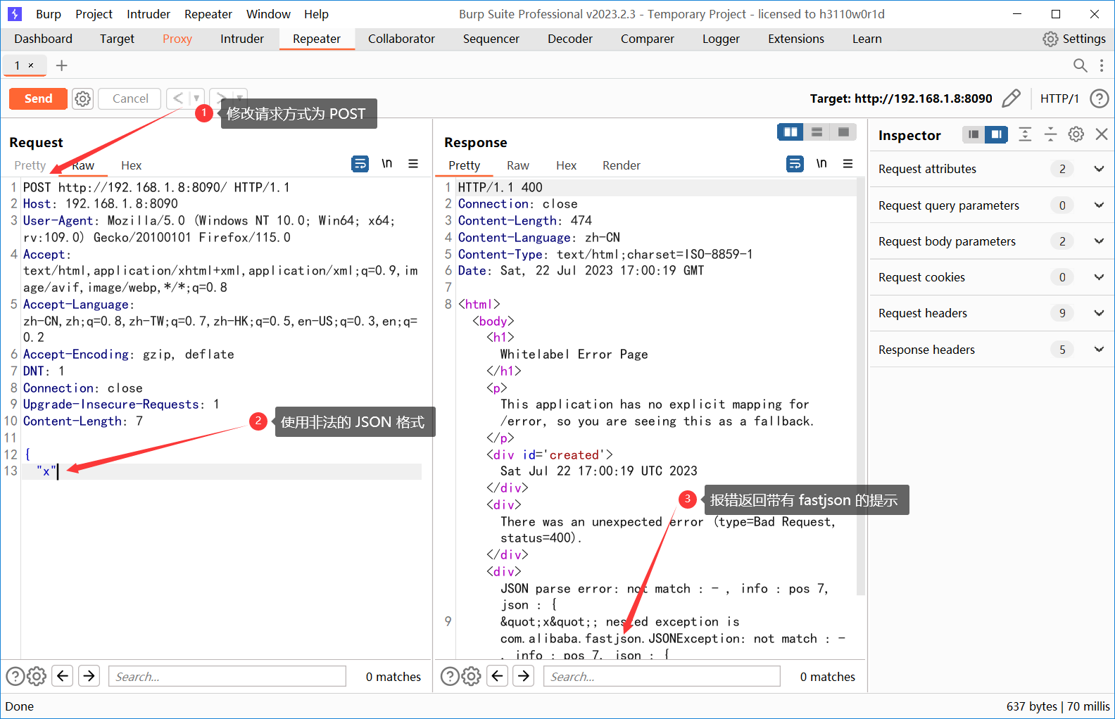1115x719 pixels.
Task: Open the Logger tab
Action: click(721, 39)
